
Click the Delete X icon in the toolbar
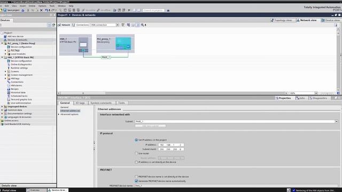[41, 10]
